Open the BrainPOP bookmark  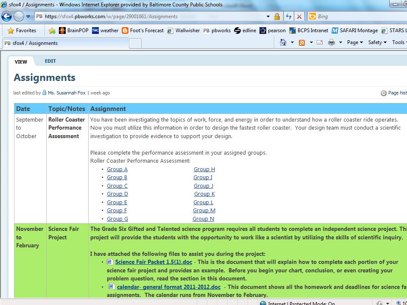(x=74, y=30)
